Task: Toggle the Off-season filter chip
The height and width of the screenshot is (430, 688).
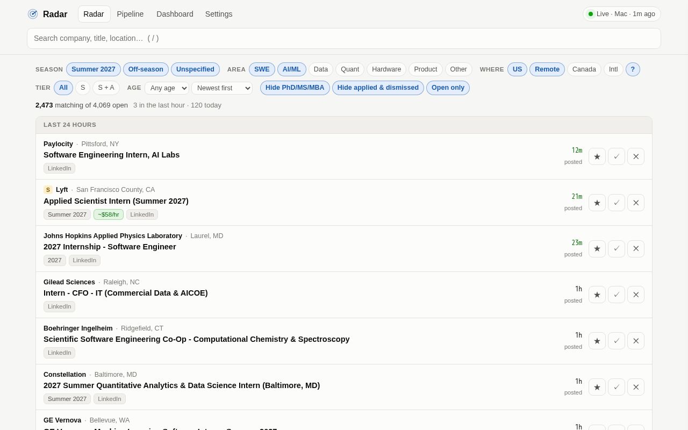Action: point(146,69)
